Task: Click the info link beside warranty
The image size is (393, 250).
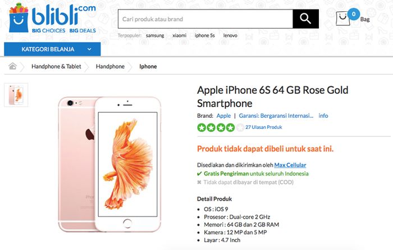Action: [323, 115]
